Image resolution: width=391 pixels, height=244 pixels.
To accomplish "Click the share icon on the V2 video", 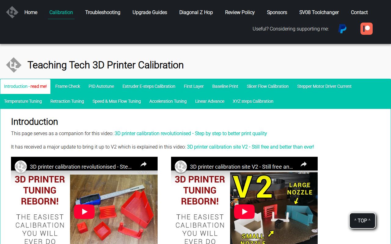I will click(303, 164).
